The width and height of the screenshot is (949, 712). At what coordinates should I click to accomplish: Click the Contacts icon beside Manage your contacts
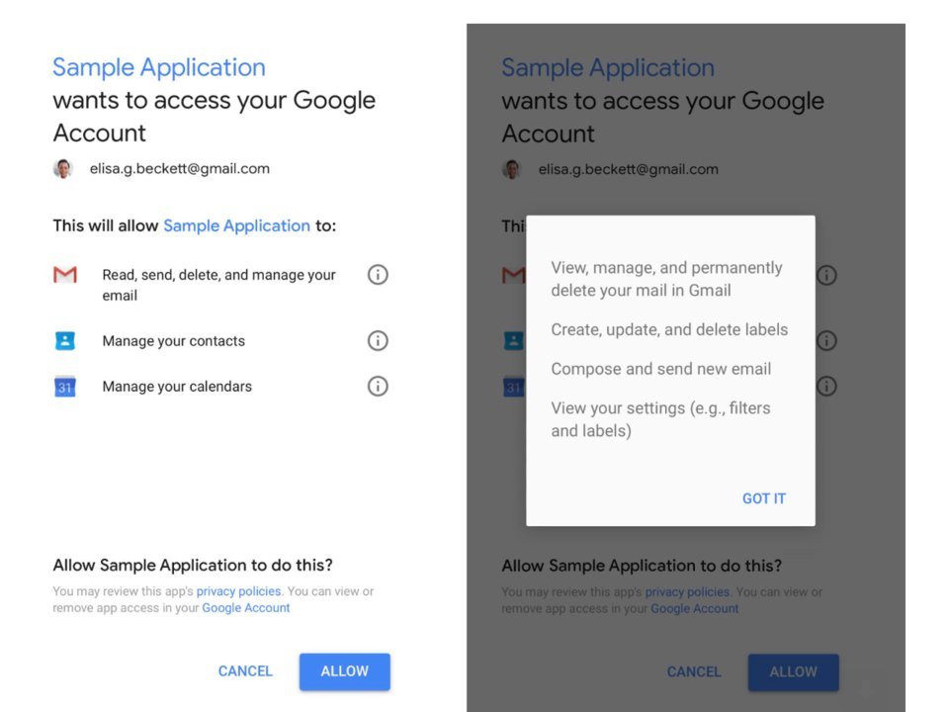click(65, 341)
